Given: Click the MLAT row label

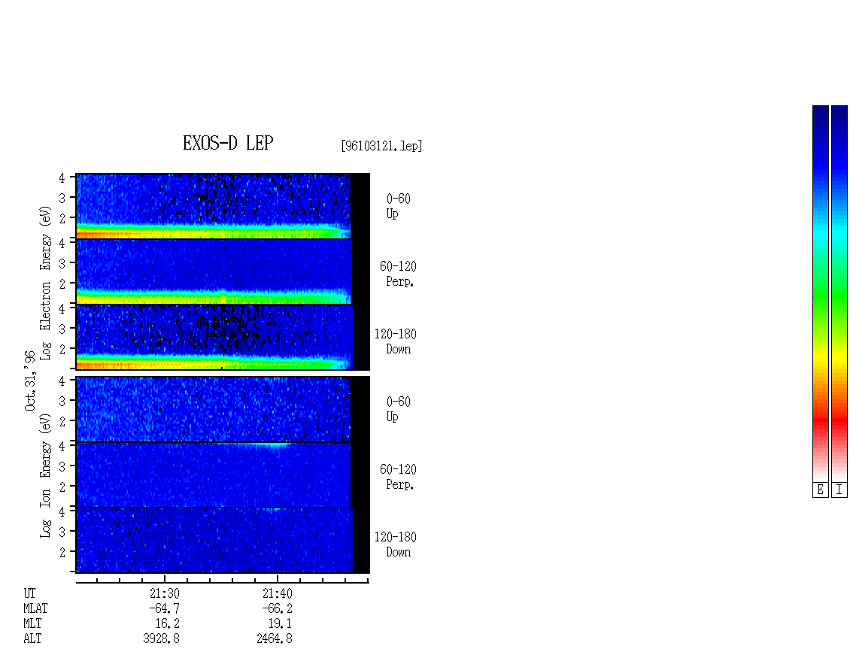Looking at the screenshot, I should pos(36,608).
